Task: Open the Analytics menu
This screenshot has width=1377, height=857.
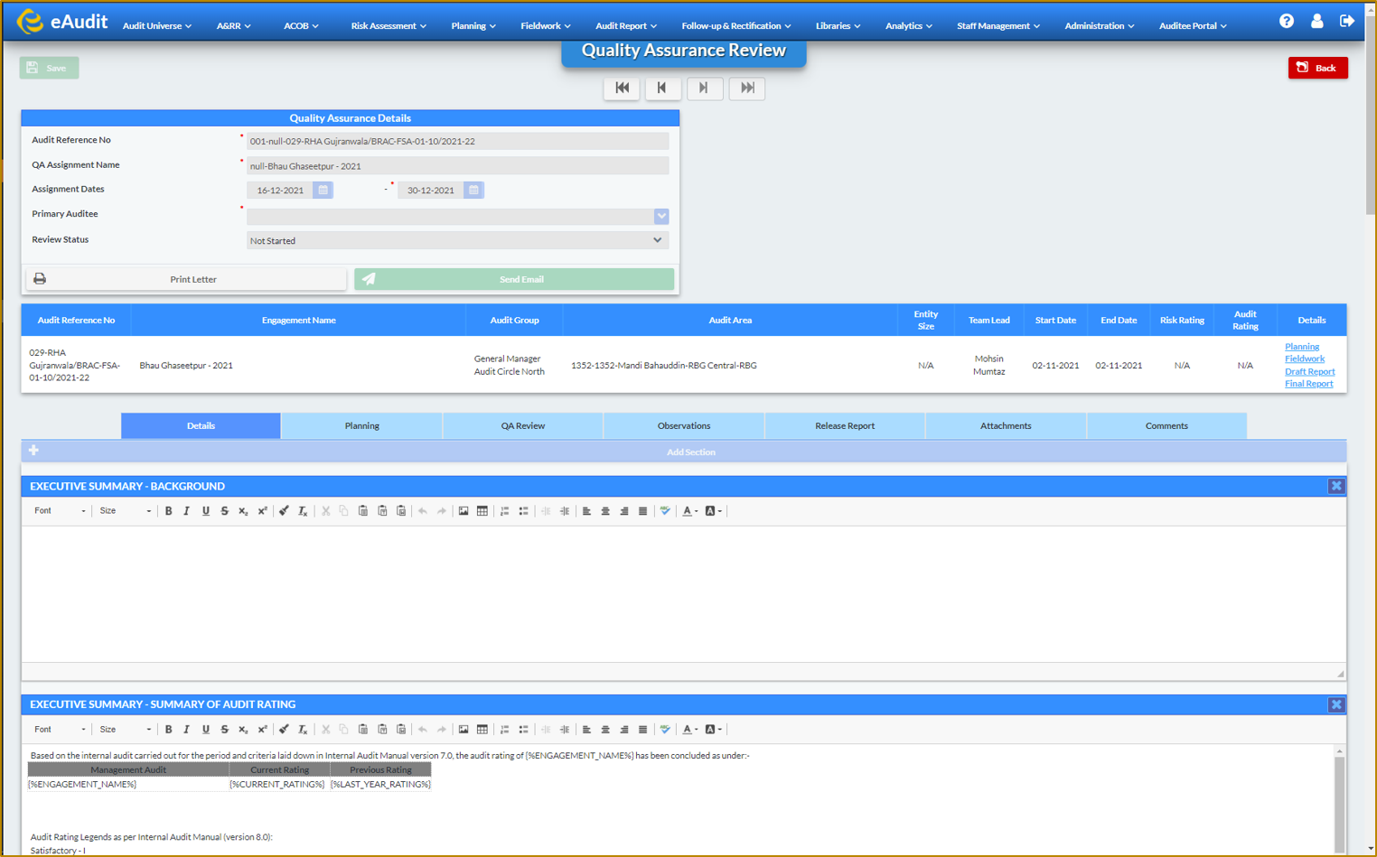Action: tap(907, 25)
